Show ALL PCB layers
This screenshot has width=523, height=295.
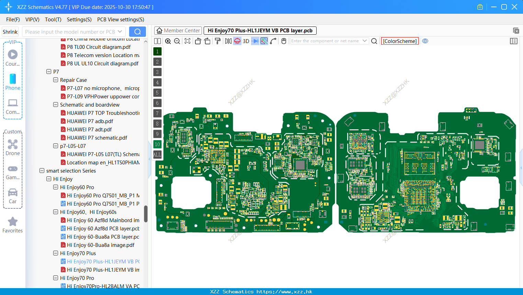pos(157,154)
